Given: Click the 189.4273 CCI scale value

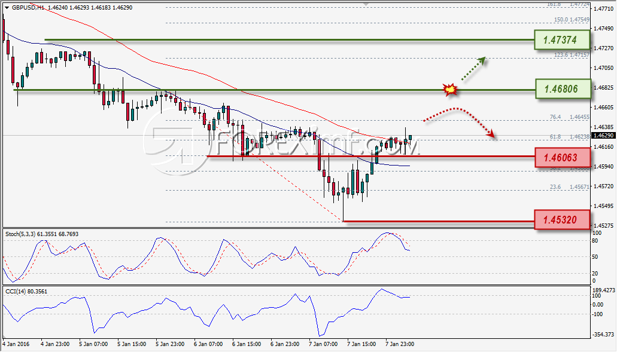Looking at the screenshot, I should 604,290.
